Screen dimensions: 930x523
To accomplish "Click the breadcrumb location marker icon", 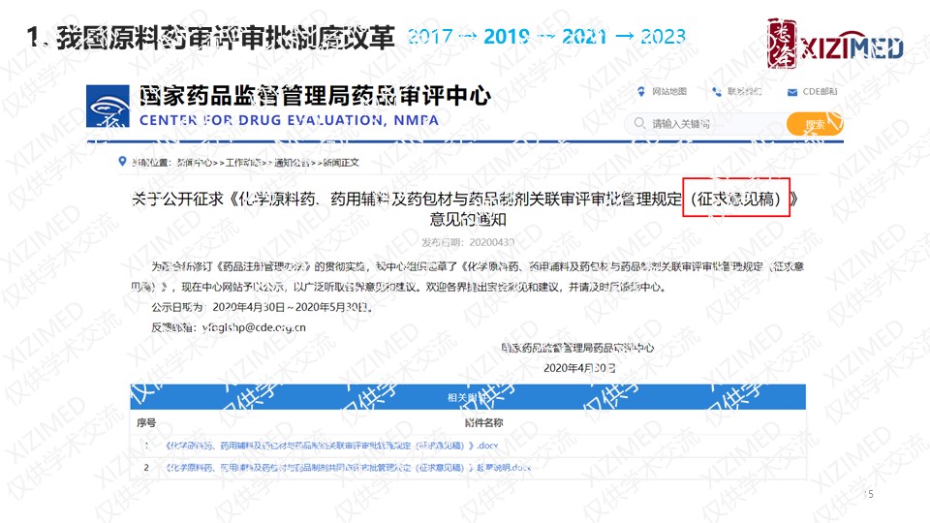I will pyautogui.click(x=123, y=161).
